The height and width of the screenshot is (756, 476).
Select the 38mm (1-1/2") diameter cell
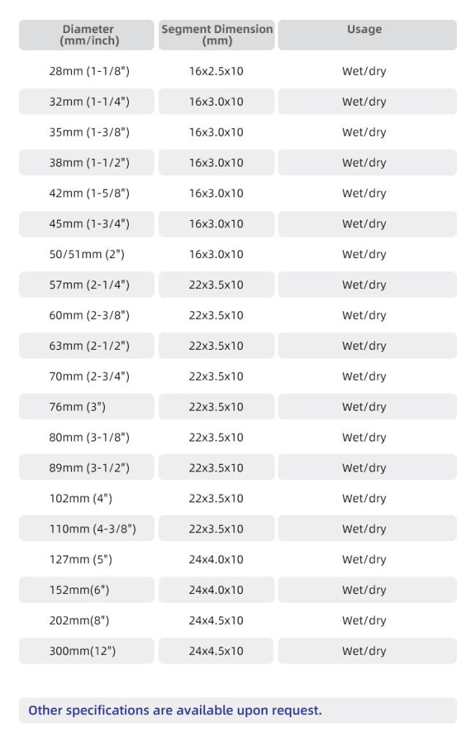(x=89, y=163)
